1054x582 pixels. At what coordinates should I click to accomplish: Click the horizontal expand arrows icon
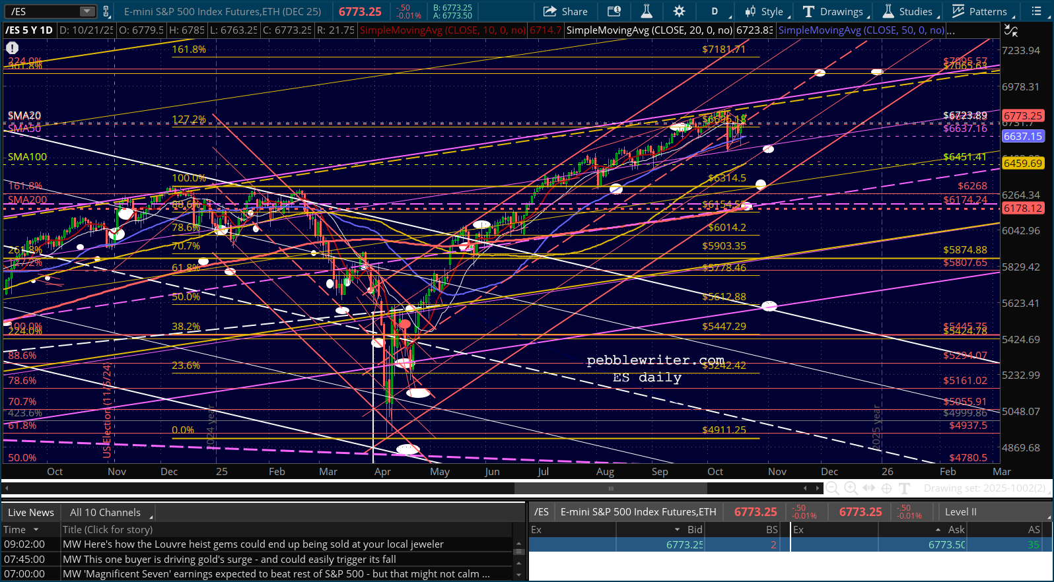click(x=869, y=488)
